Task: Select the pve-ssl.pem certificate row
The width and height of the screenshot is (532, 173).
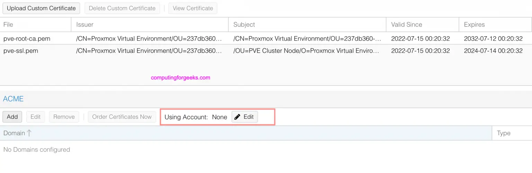Action: point(21,51)
